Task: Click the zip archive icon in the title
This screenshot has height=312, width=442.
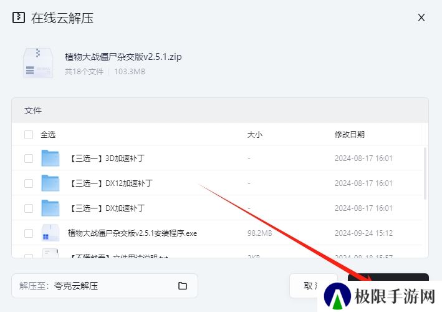Action: [x=19, y=17]
